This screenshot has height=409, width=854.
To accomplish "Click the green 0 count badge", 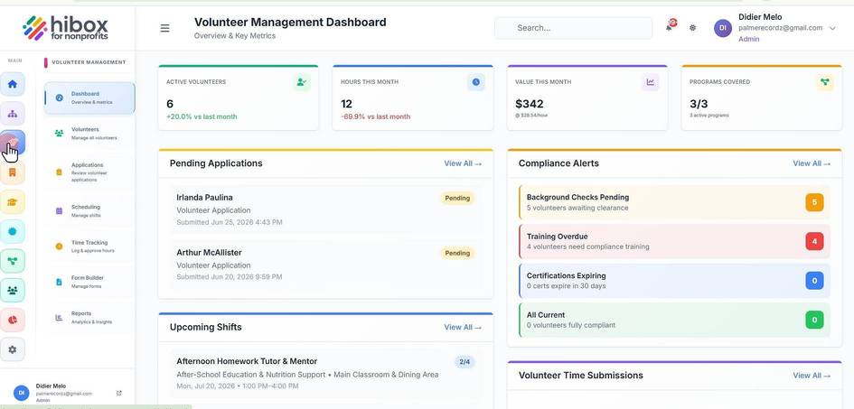I will 814,320.
